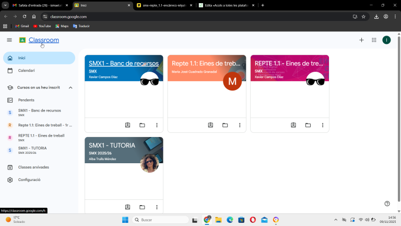
Task: Open folder icon on Maria José's Repte 1.1 card
Action: [x=225, y=125]
